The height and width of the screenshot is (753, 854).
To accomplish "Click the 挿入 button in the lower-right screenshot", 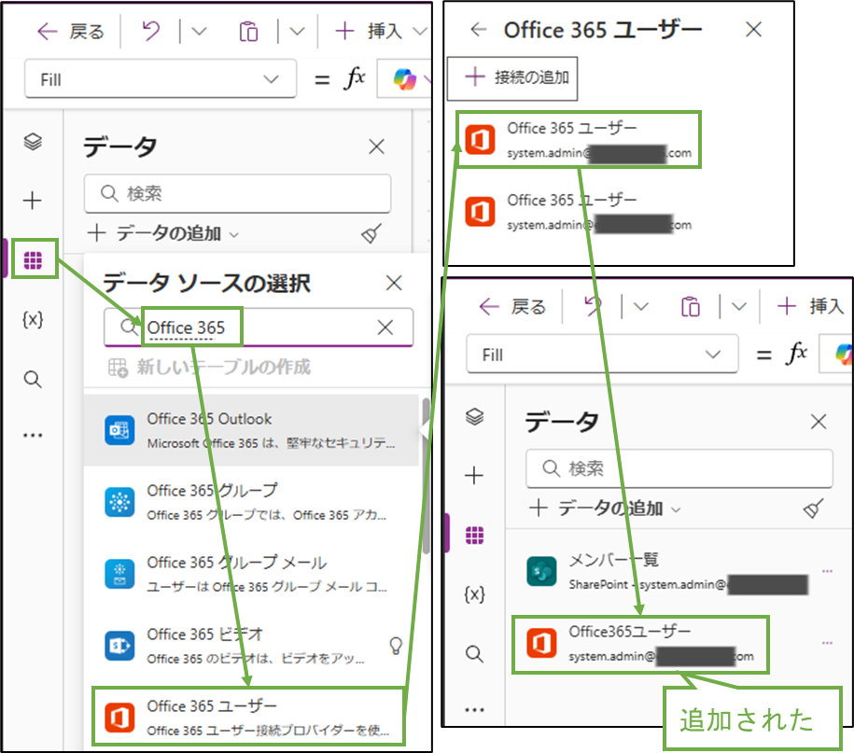I will pyautogui.click(x=810, y=307).
